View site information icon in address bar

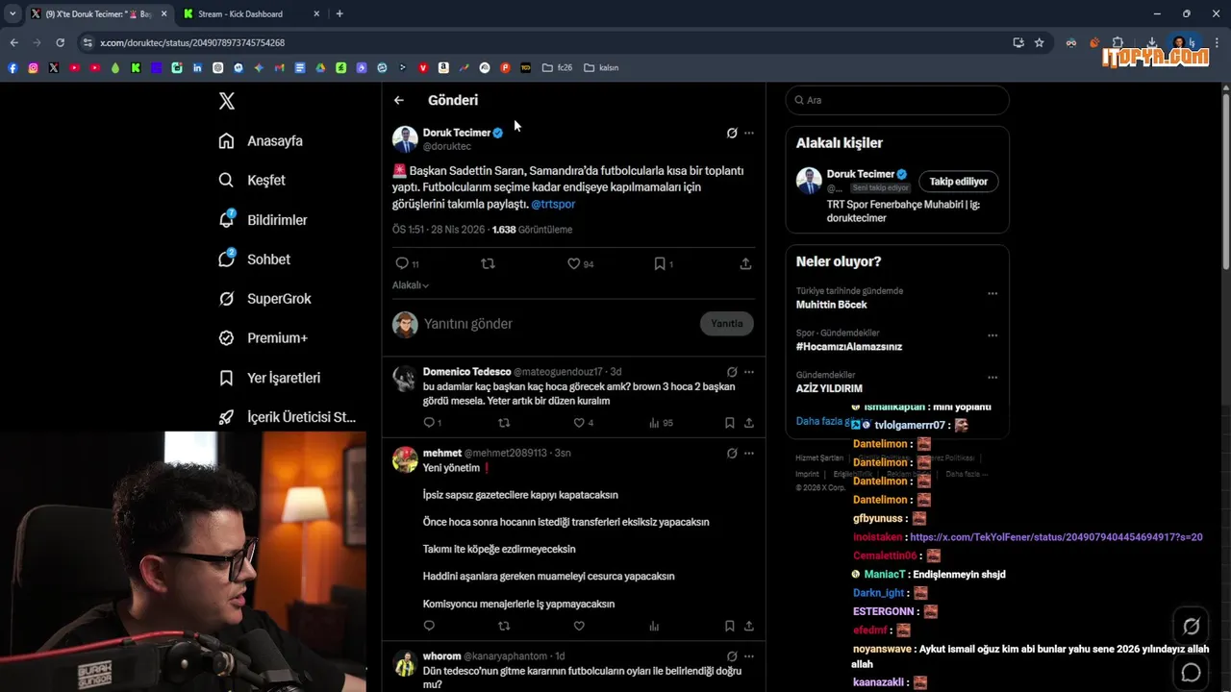coord(88,42)
